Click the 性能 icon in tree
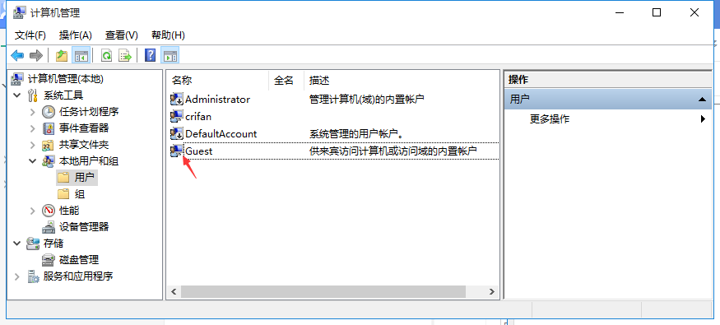Viewport: 720px width, 325px height. (49, 211)
